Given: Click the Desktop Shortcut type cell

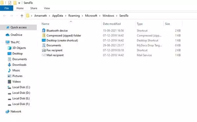Looking at the screenshot, I should (x=147, y=40).
